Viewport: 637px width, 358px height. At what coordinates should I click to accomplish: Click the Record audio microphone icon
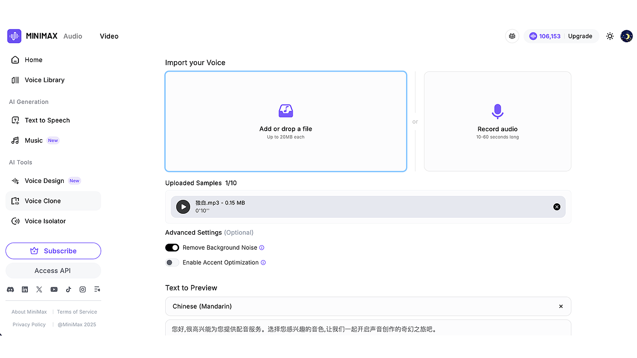[x=497, y=111]
